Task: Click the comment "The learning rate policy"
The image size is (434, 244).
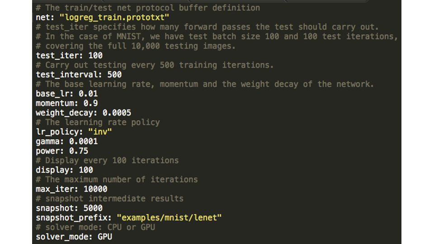Action: (98, 122)
